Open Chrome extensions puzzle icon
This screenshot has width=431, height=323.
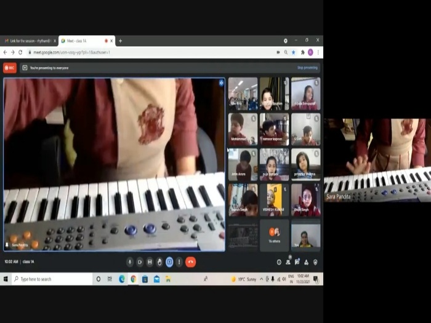(x=303, y=52)
